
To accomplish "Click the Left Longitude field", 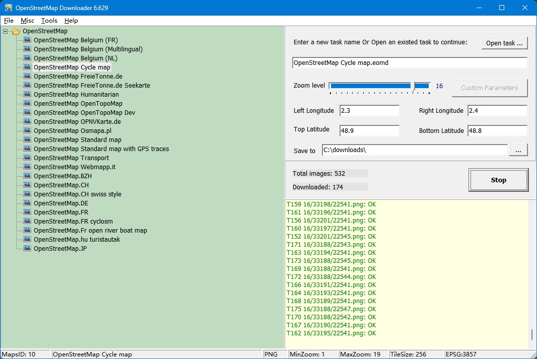I will [x=369, y=111].
